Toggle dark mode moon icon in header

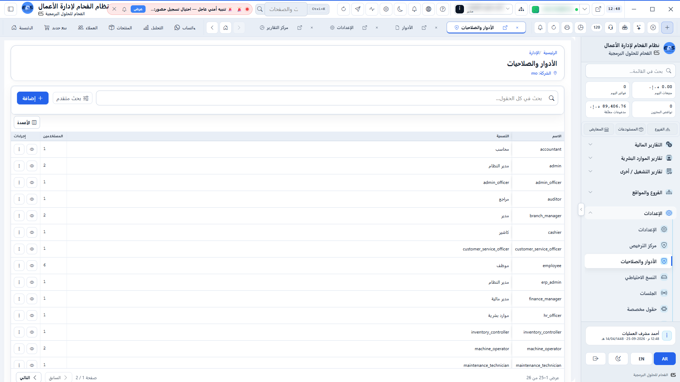(400, 9)
